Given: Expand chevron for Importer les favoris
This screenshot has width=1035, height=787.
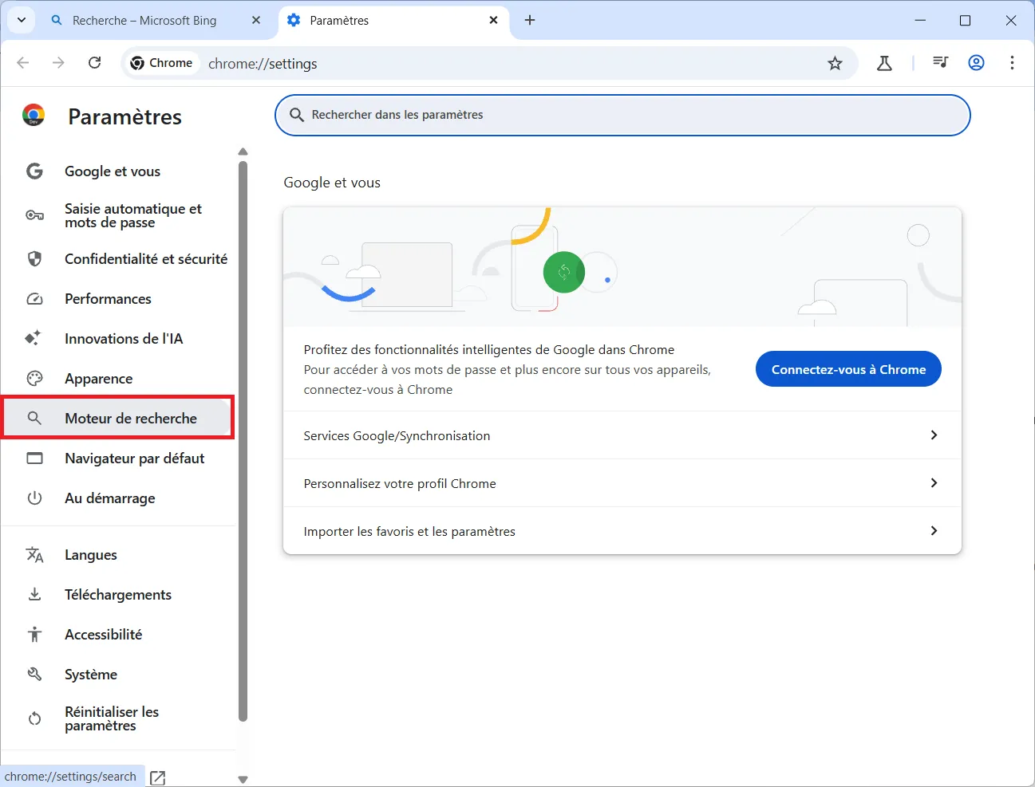Looking at the screenshot, I should (x=934, y=531).
